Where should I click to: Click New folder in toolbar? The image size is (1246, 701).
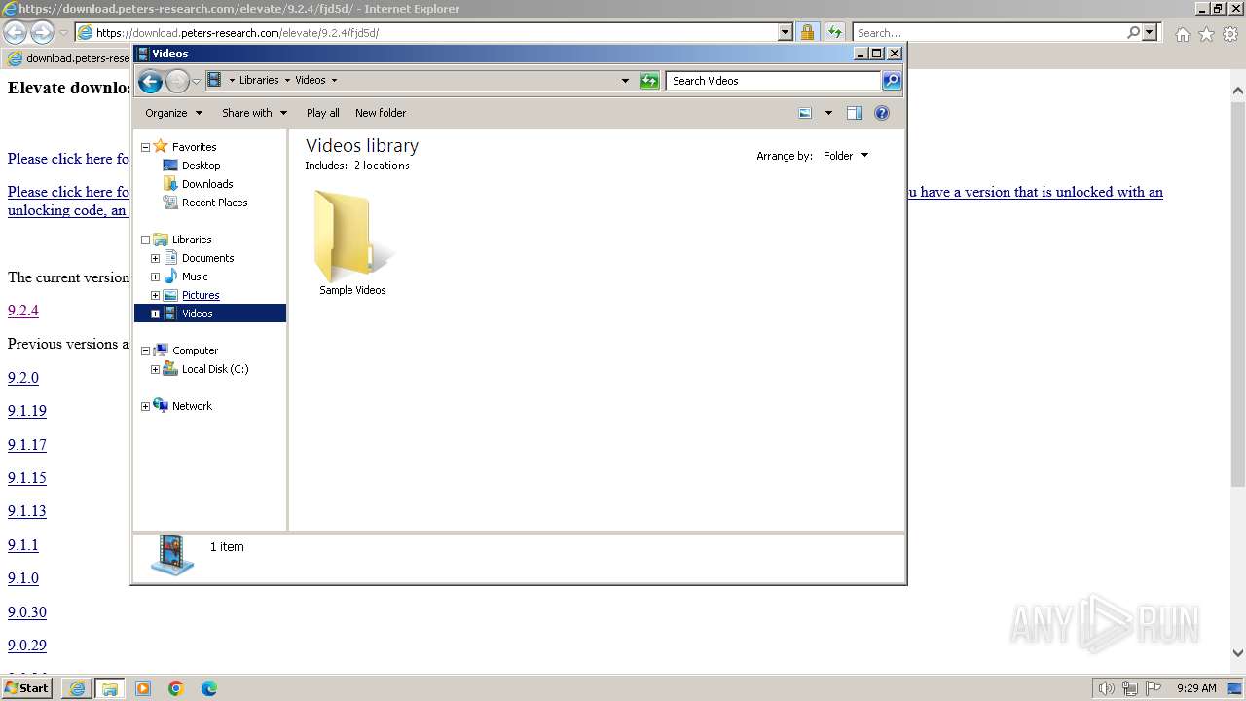pos(381,113)
